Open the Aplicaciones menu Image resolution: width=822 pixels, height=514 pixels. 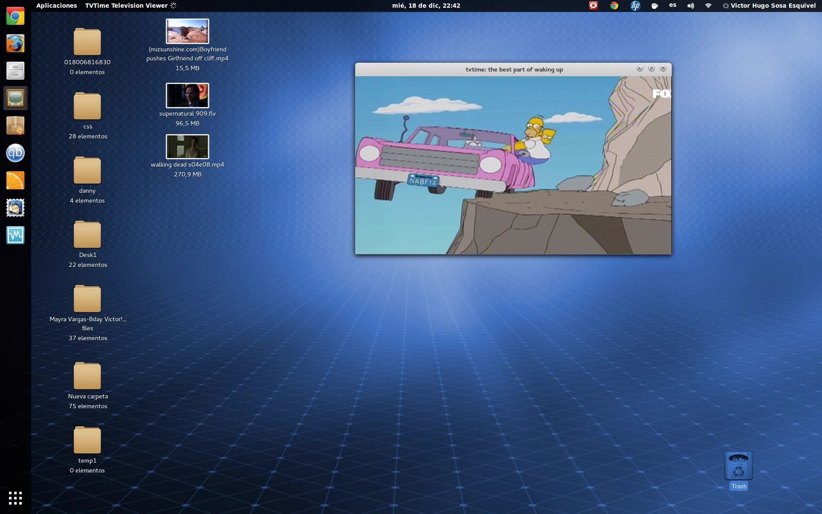pyautogui.click(x=57, y=6)
